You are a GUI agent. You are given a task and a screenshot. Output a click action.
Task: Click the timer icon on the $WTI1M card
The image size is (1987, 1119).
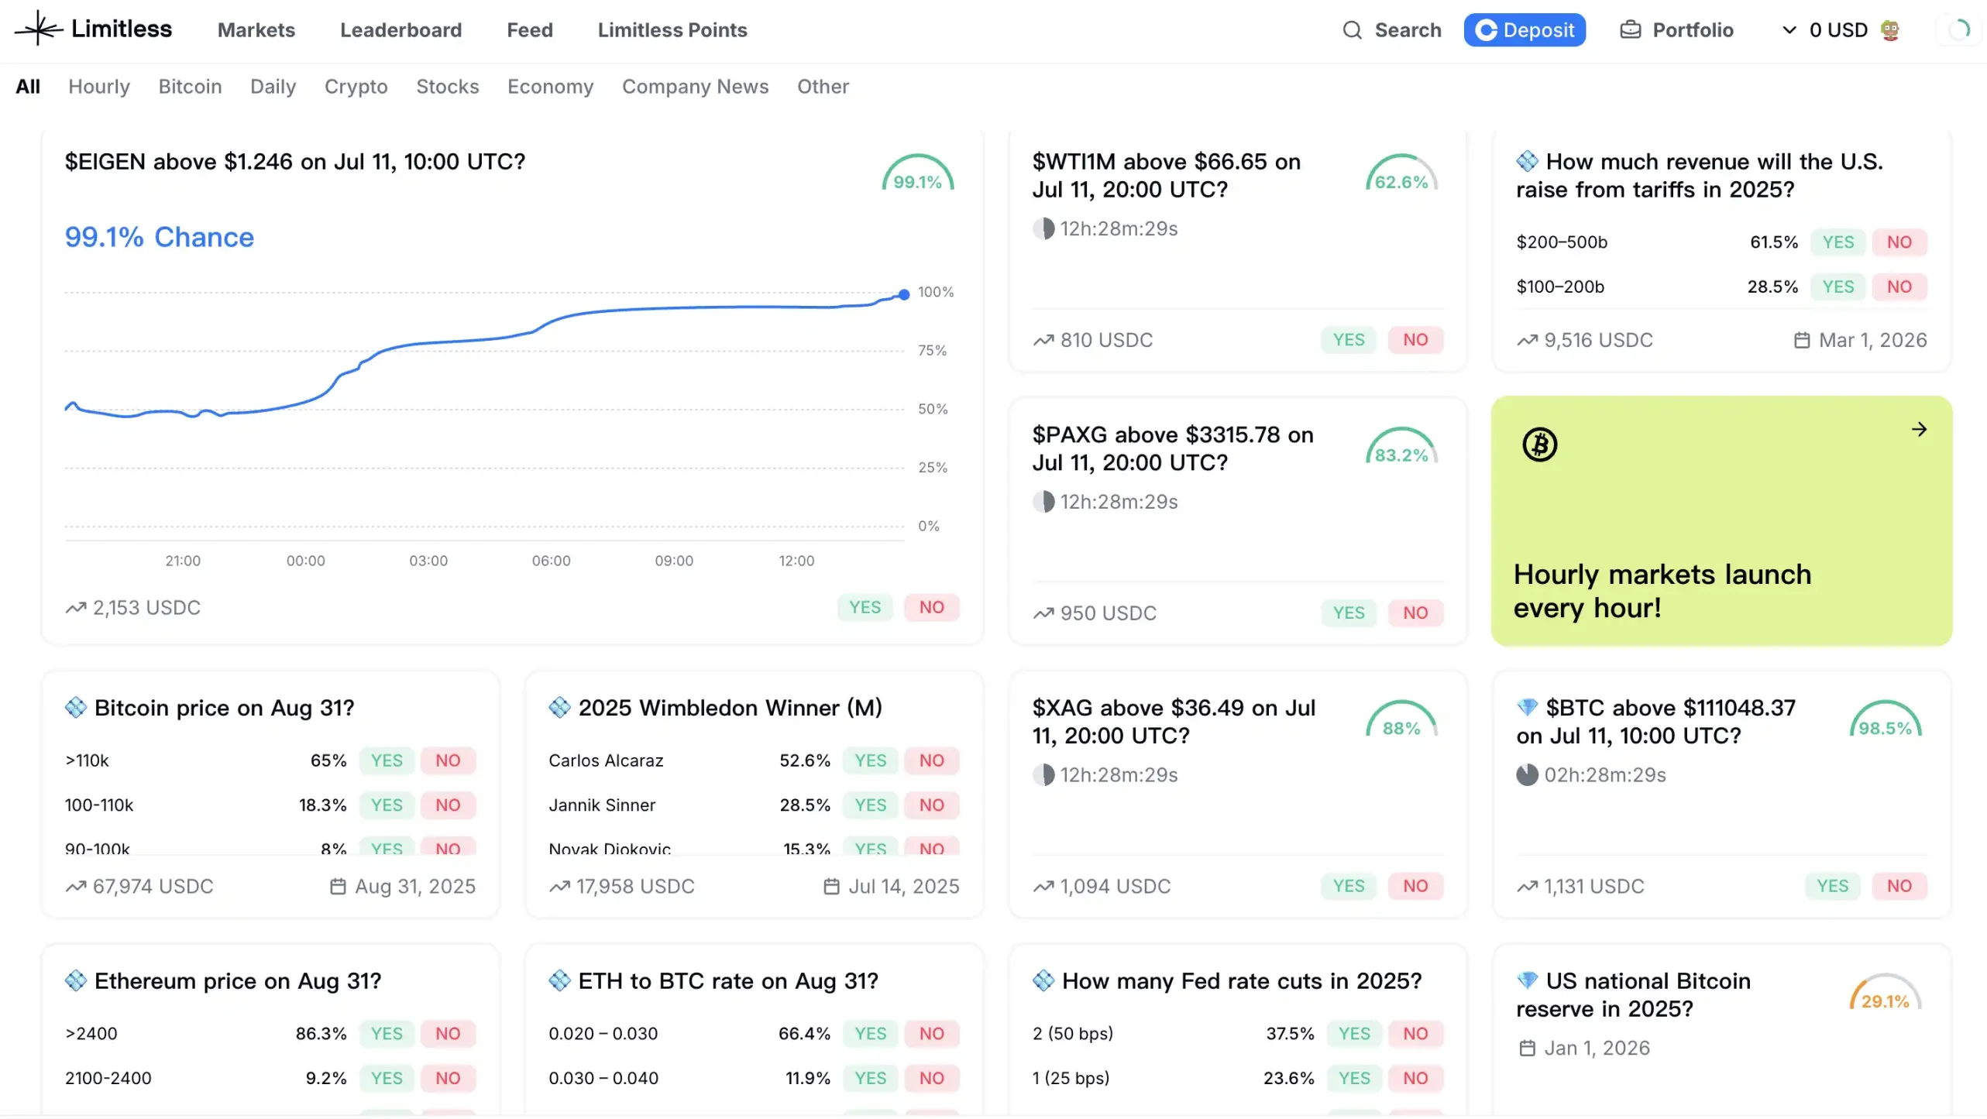[1044, 228]
